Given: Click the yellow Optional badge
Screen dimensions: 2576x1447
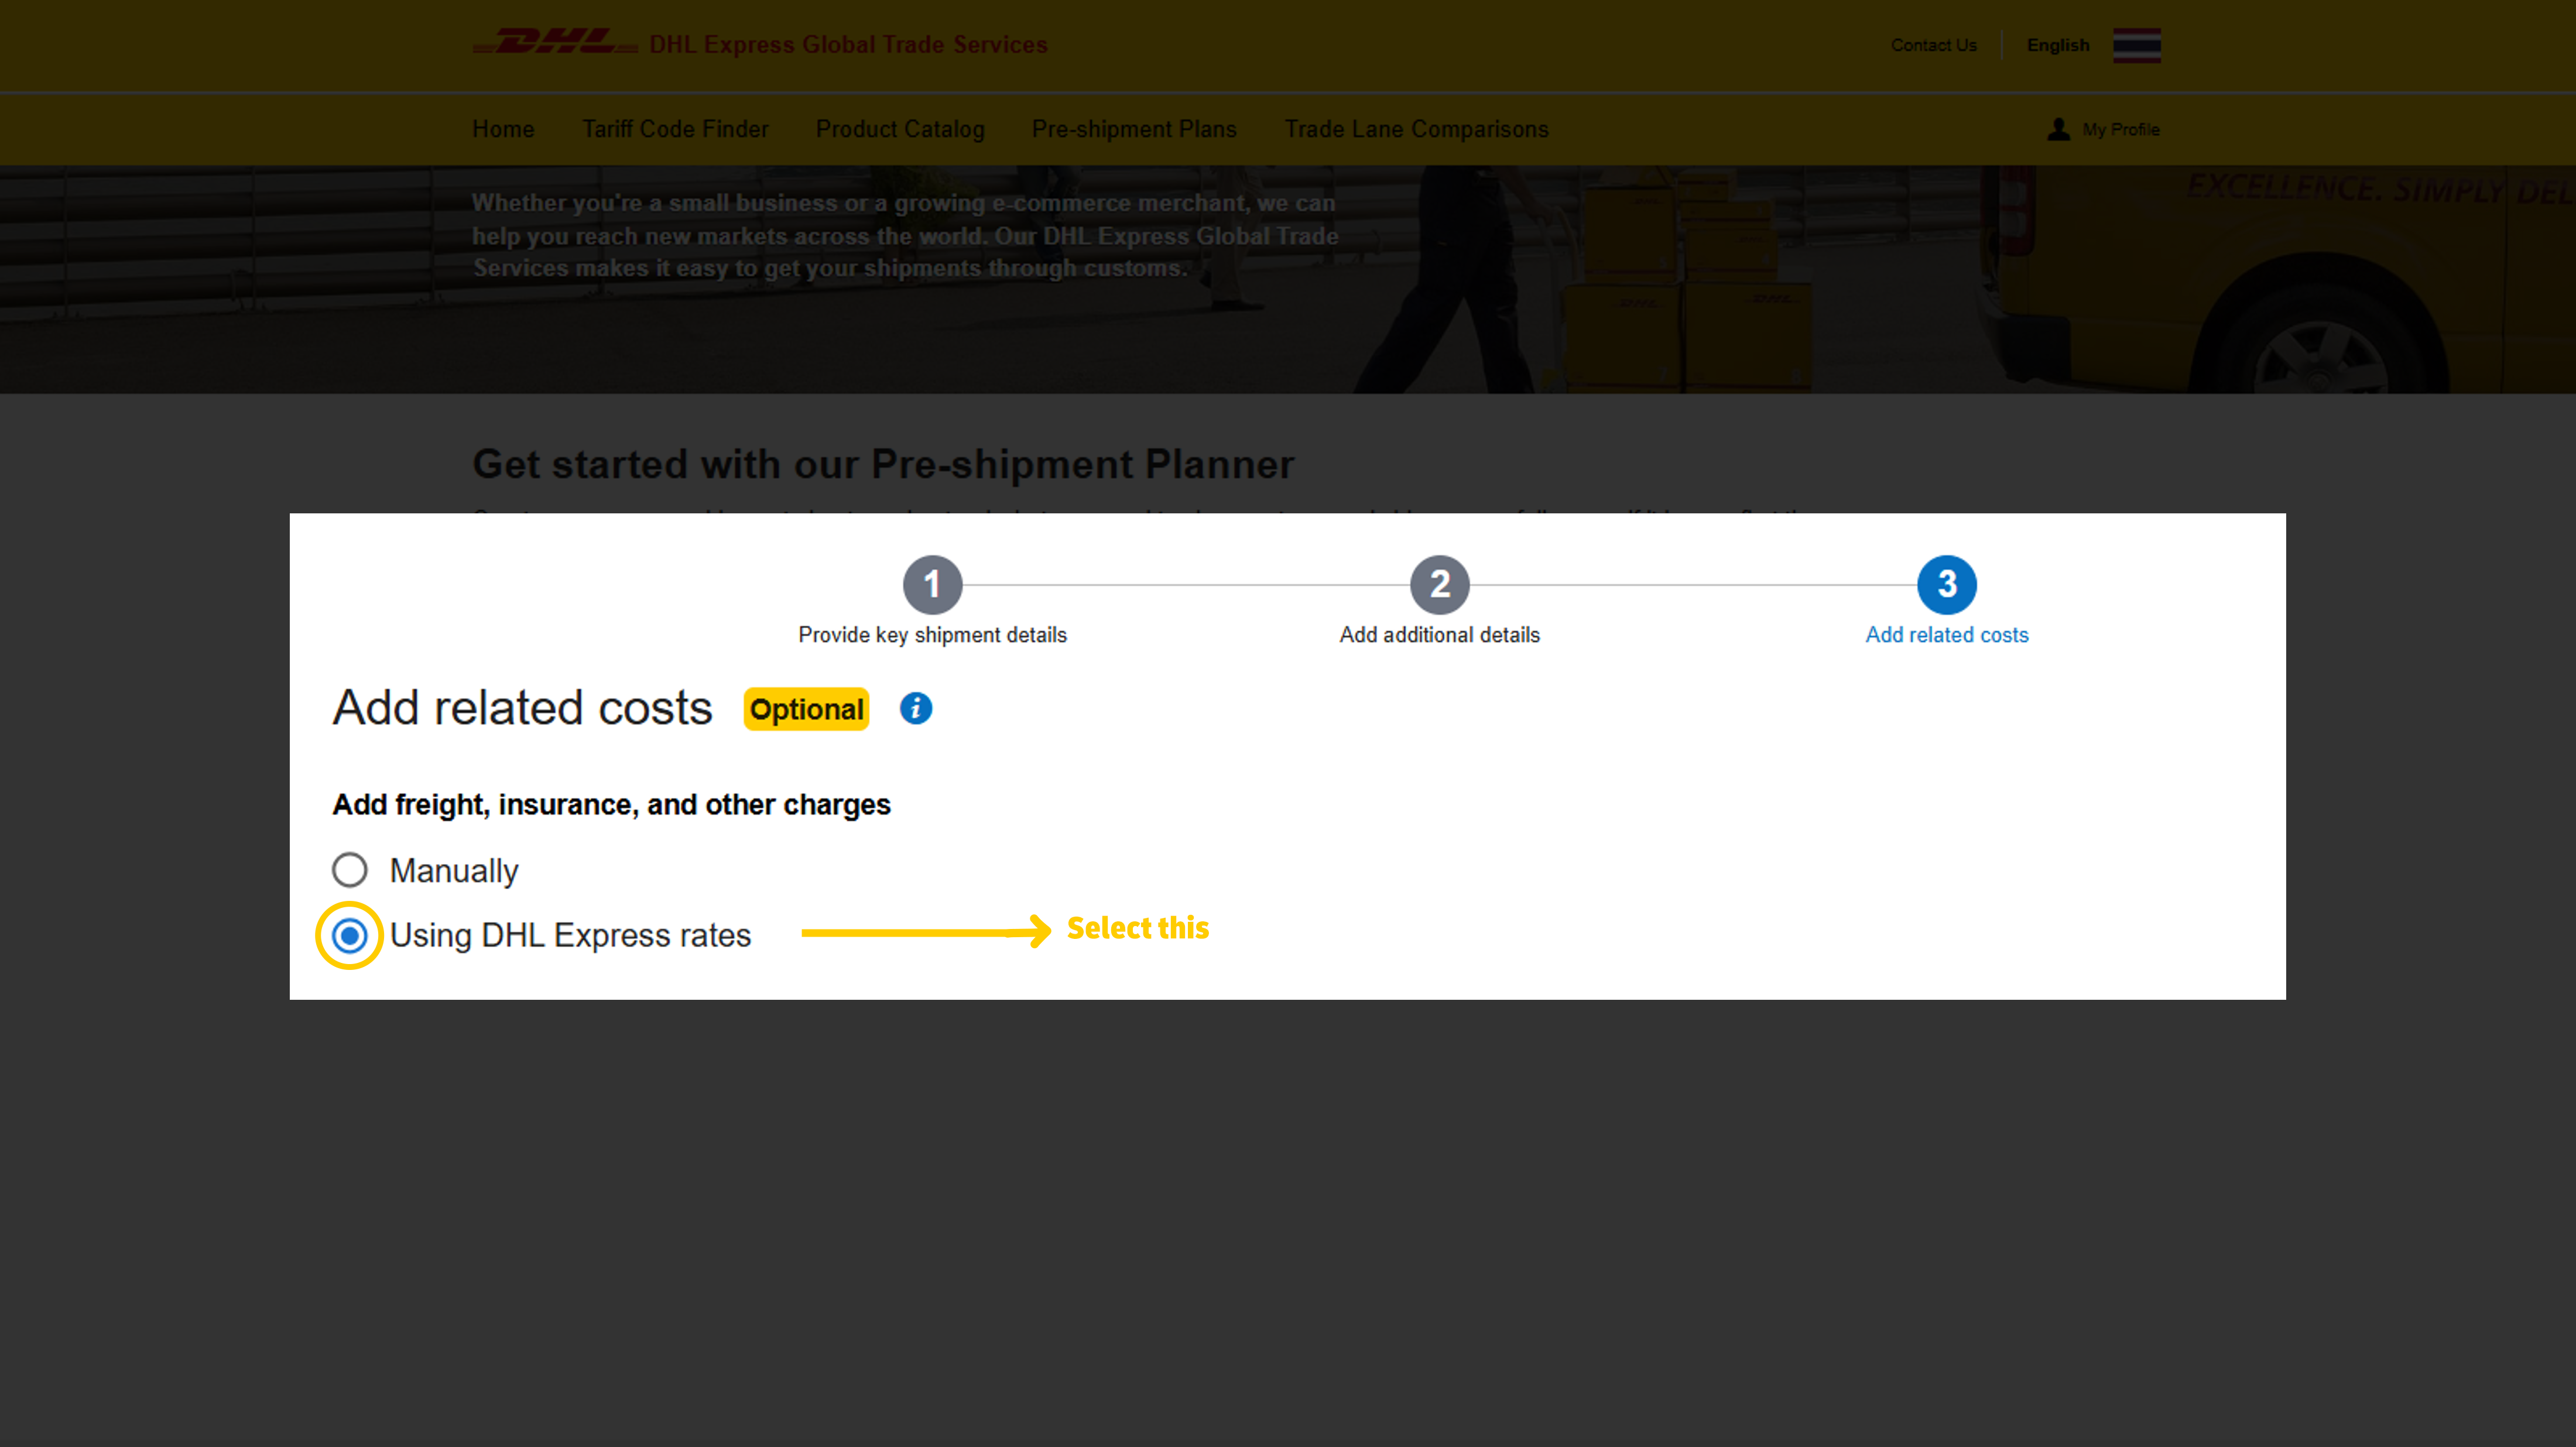Looking at the screenshot, I should (806, 709).
